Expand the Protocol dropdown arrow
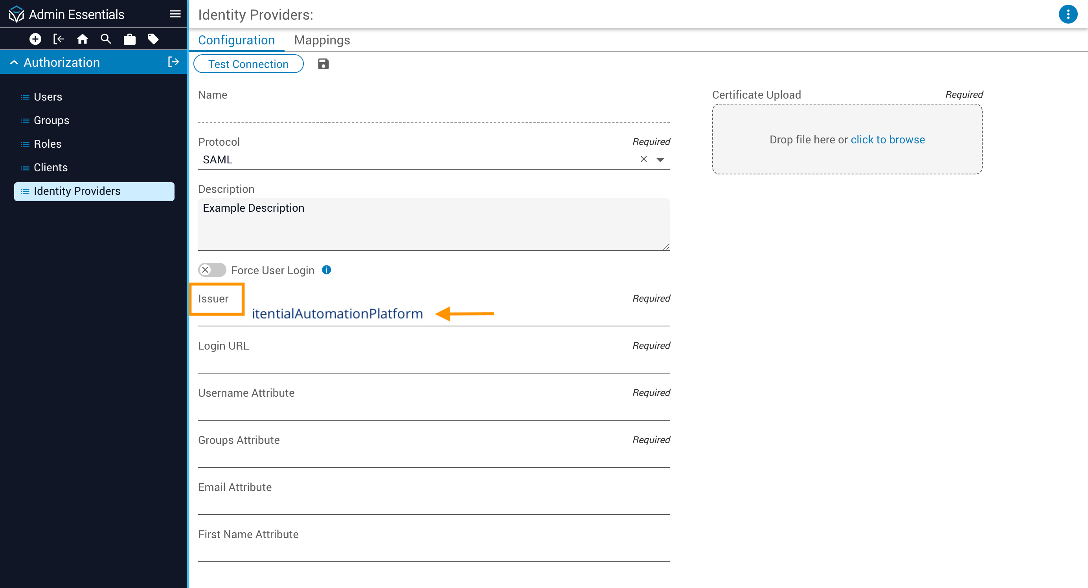 click(x=660, y=159)
